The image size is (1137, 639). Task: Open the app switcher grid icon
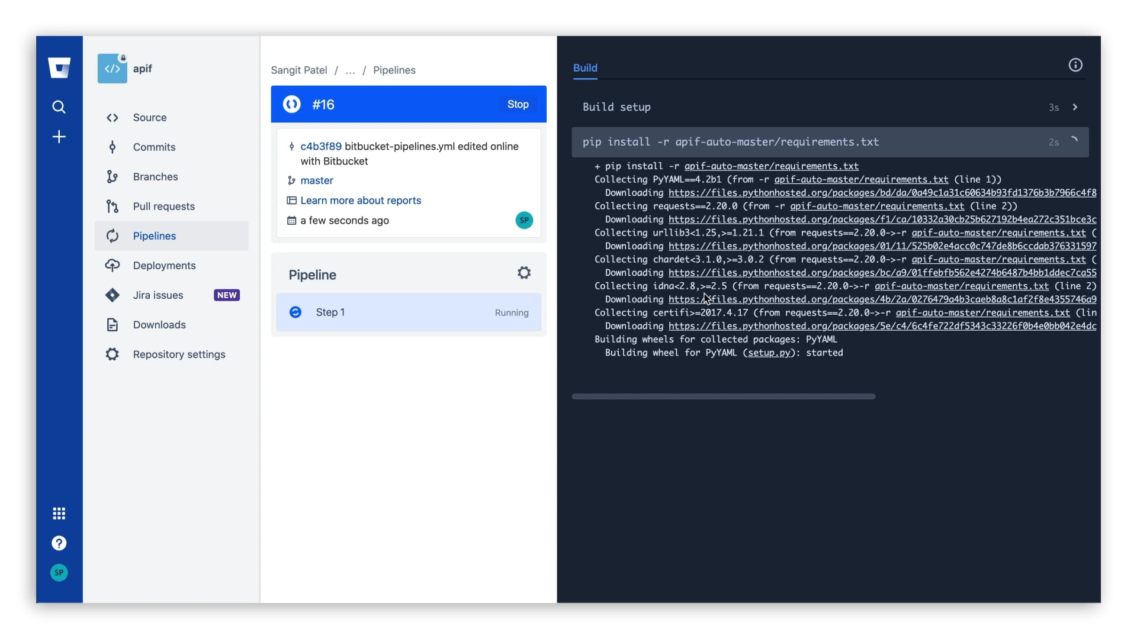(x=59, y=514)
